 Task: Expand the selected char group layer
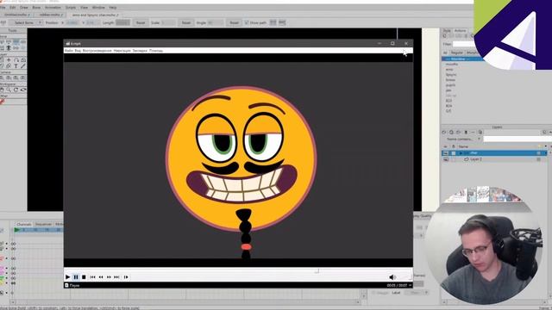click(461, 153)
